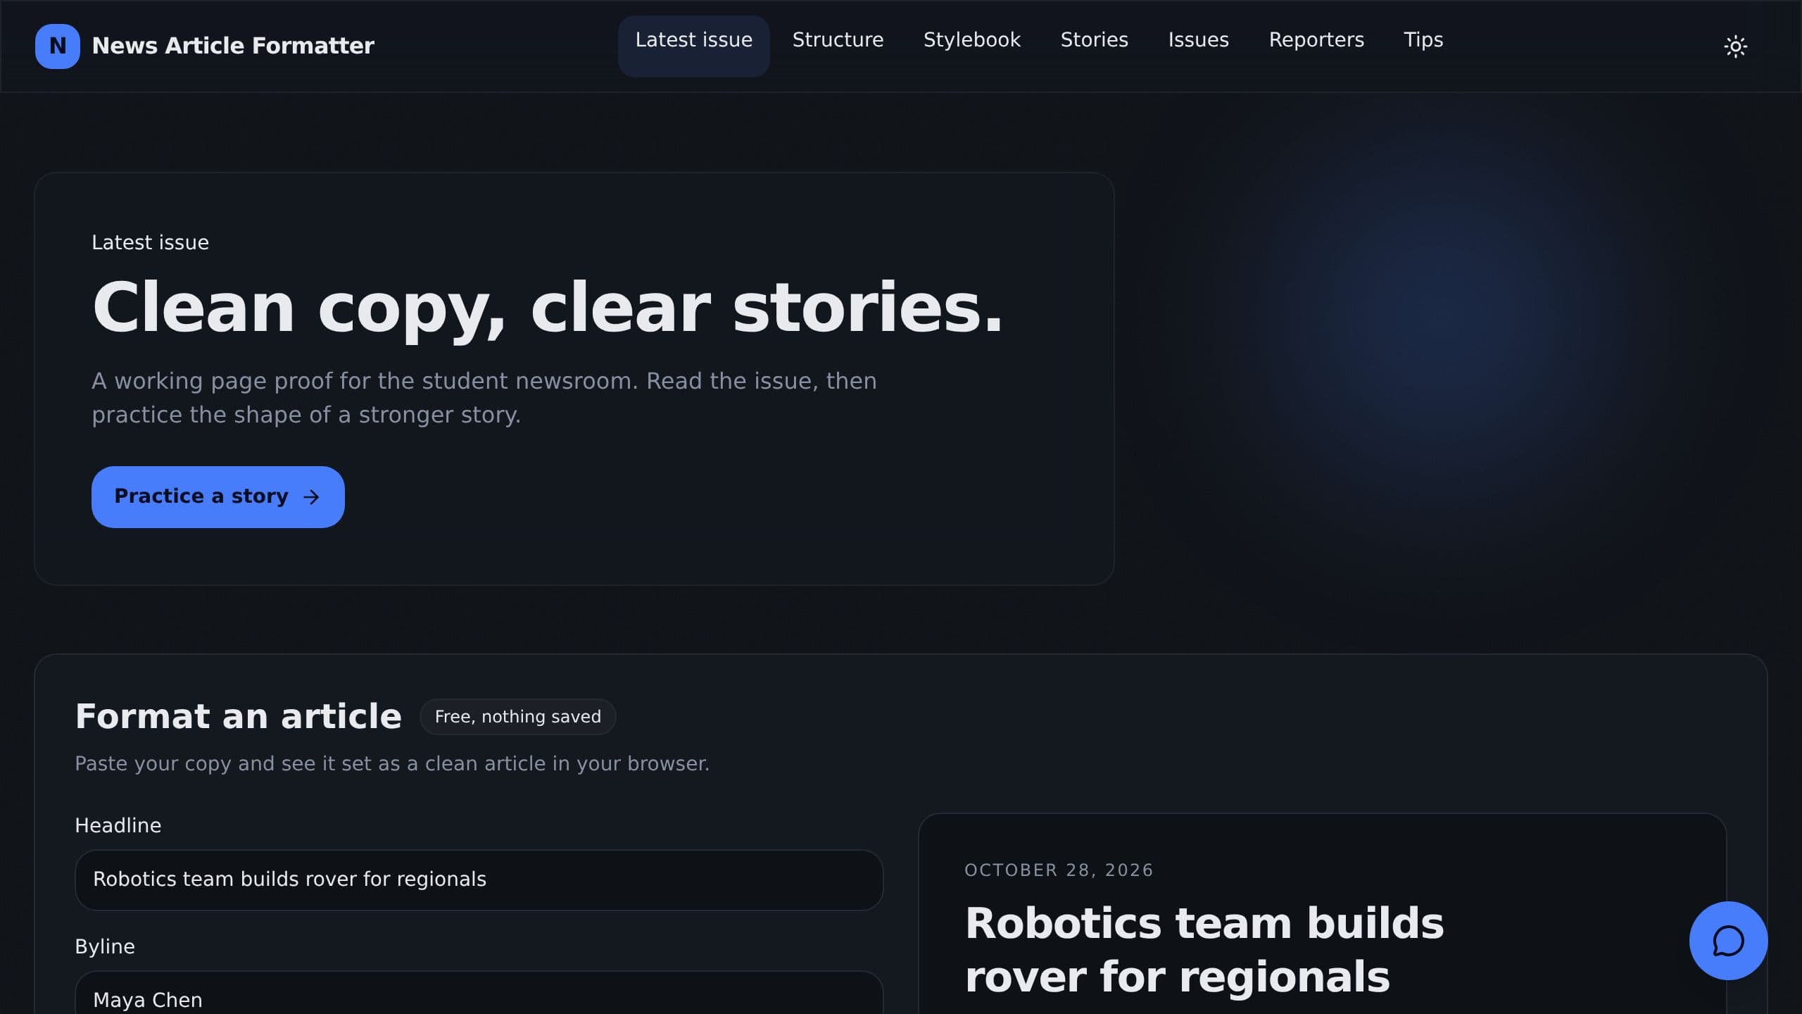Open Tips in the navigation bar
Viewport: 1802px width, 1014px height.
click(1423, 40)
